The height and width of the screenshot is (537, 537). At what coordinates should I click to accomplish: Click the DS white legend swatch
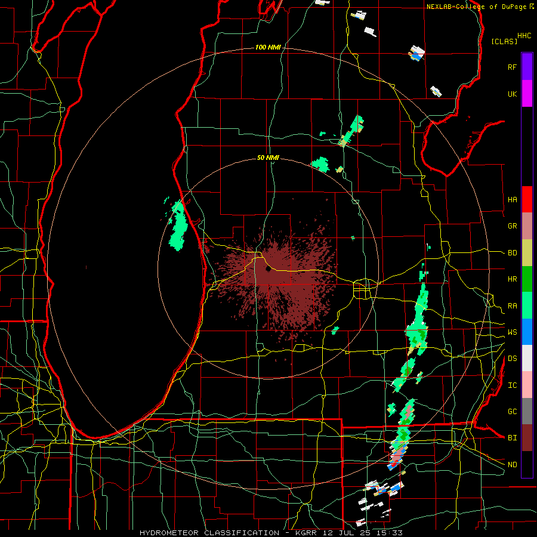[x=527, y=358]
